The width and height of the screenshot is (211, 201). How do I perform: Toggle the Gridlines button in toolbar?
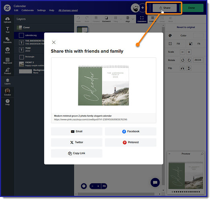click(x=152, y=19)
